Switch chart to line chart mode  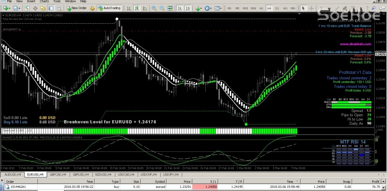[144, 8]
